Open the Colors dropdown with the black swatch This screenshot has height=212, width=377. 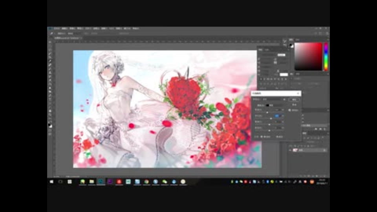coord(275,105)
